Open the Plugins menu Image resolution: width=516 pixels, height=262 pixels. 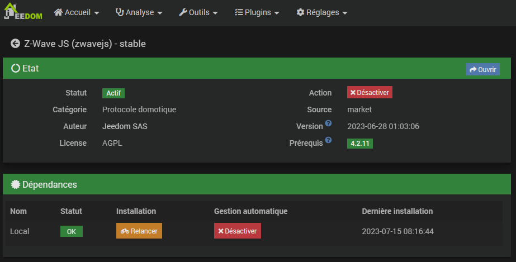pyautogui.click(x=257, y=12)
